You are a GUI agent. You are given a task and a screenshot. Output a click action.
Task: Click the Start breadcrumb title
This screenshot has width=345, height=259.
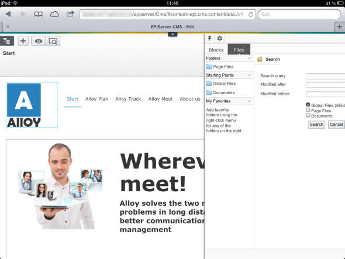pyautogui.click(x=9, y=53)
